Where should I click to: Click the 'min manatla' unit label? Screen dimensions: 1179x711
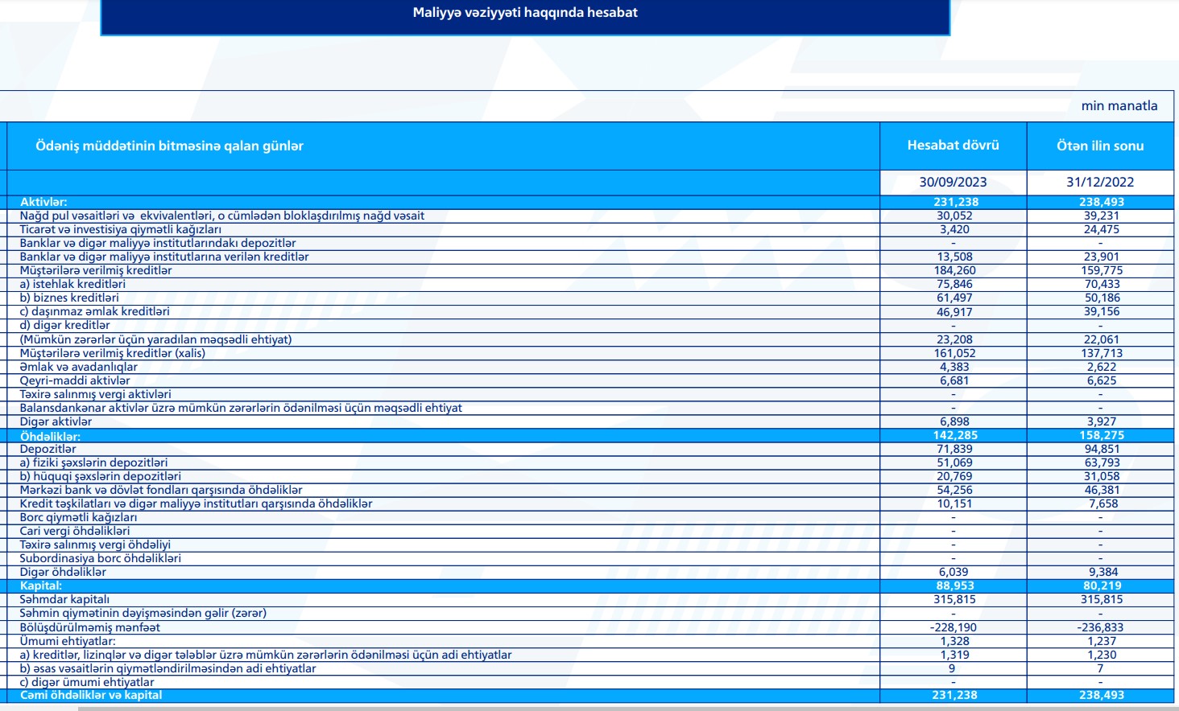(x=1119, y=105)
